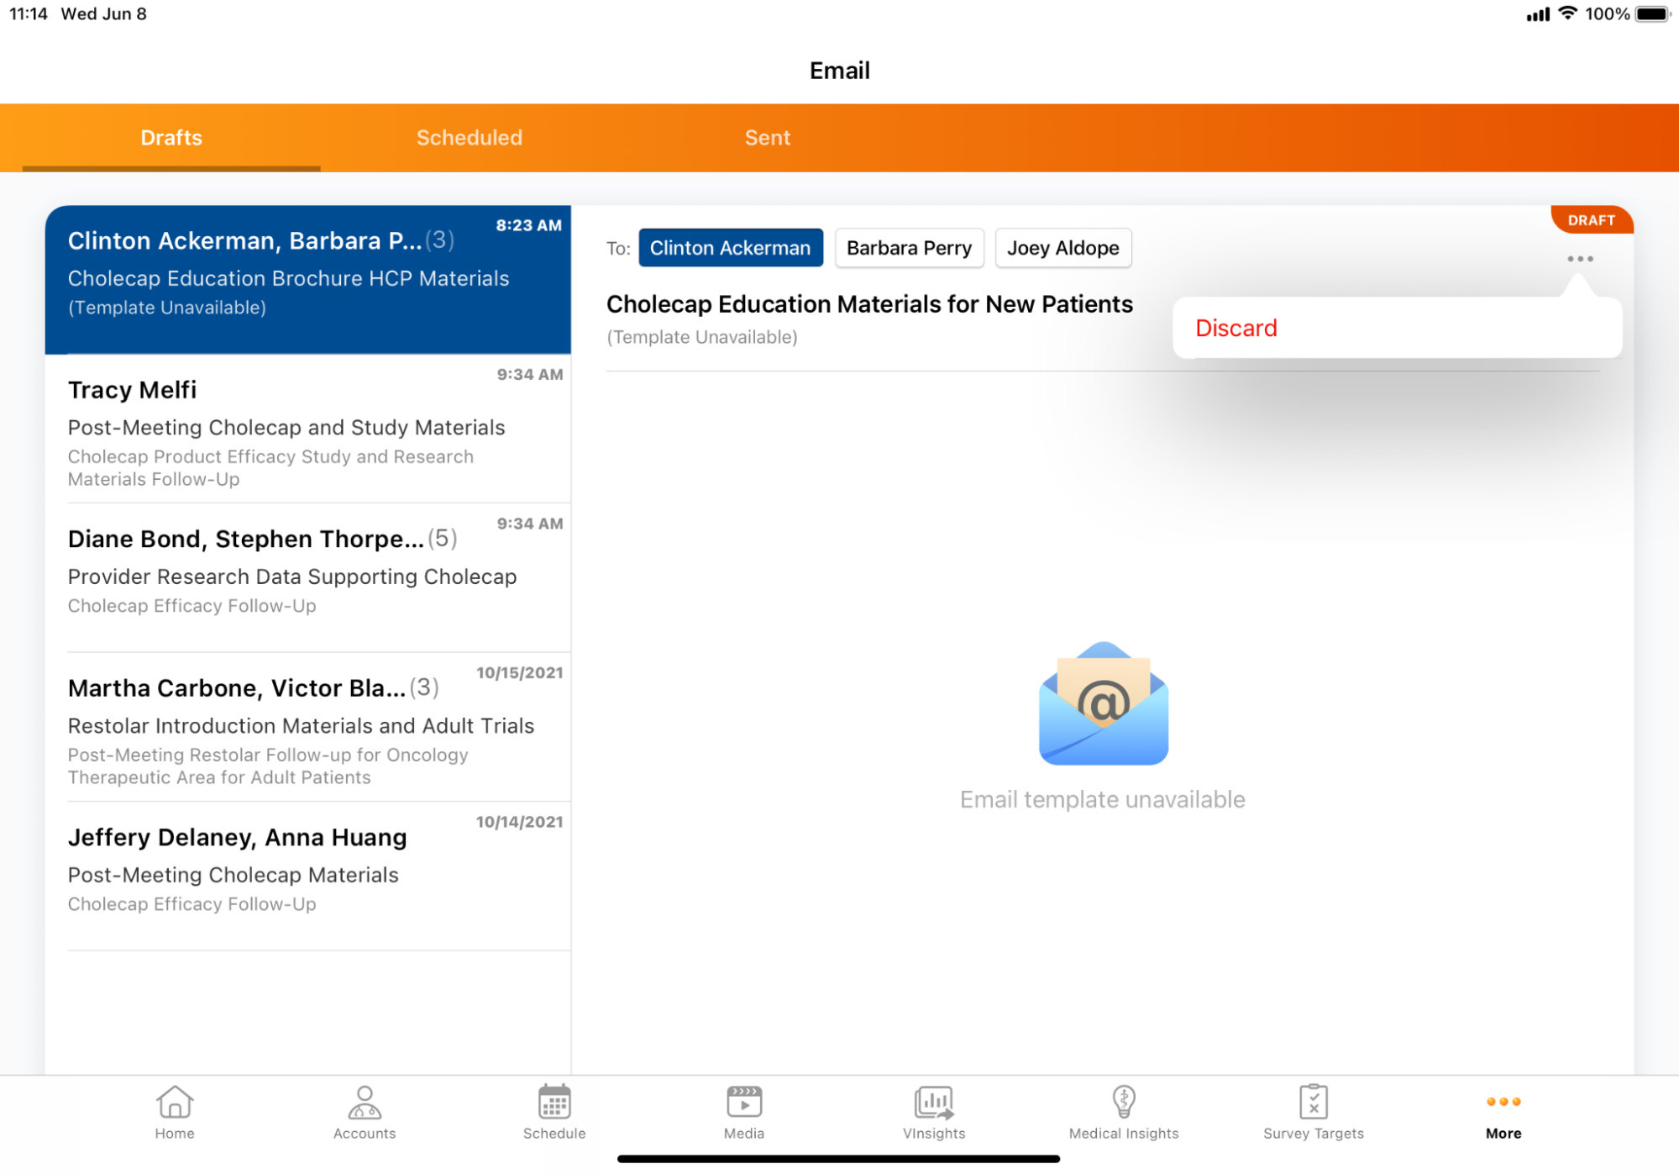Select recipient Barbara Perry chip
The height and width of the screenshot is (1174, 1679).
click(x=909, y=248)
